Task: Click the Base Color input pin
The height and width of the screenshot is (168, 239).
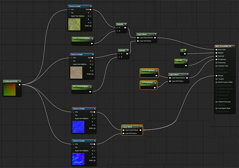Action: coord(216,49)
